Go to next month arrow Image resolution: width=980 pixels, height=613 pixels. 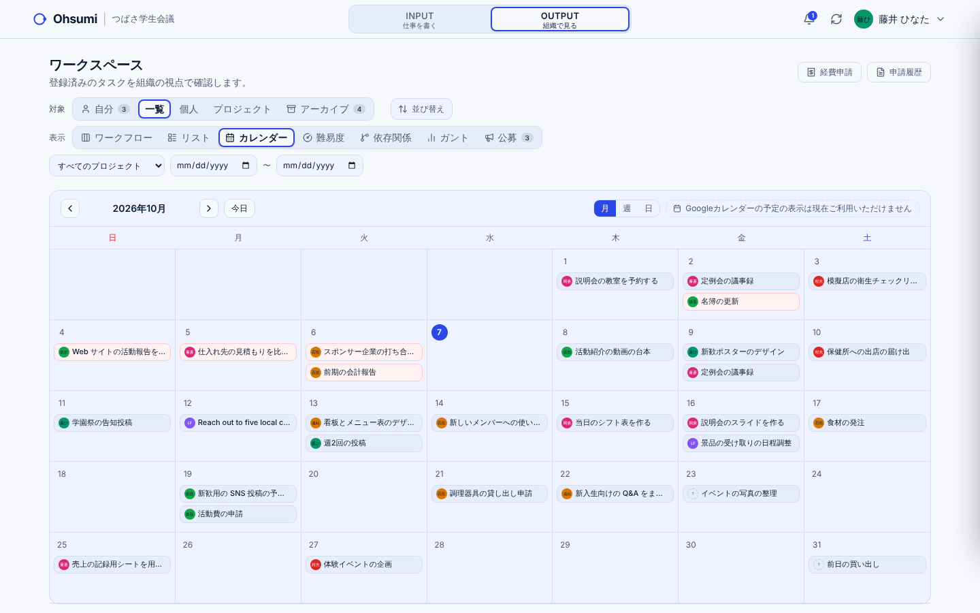(209, 208)
